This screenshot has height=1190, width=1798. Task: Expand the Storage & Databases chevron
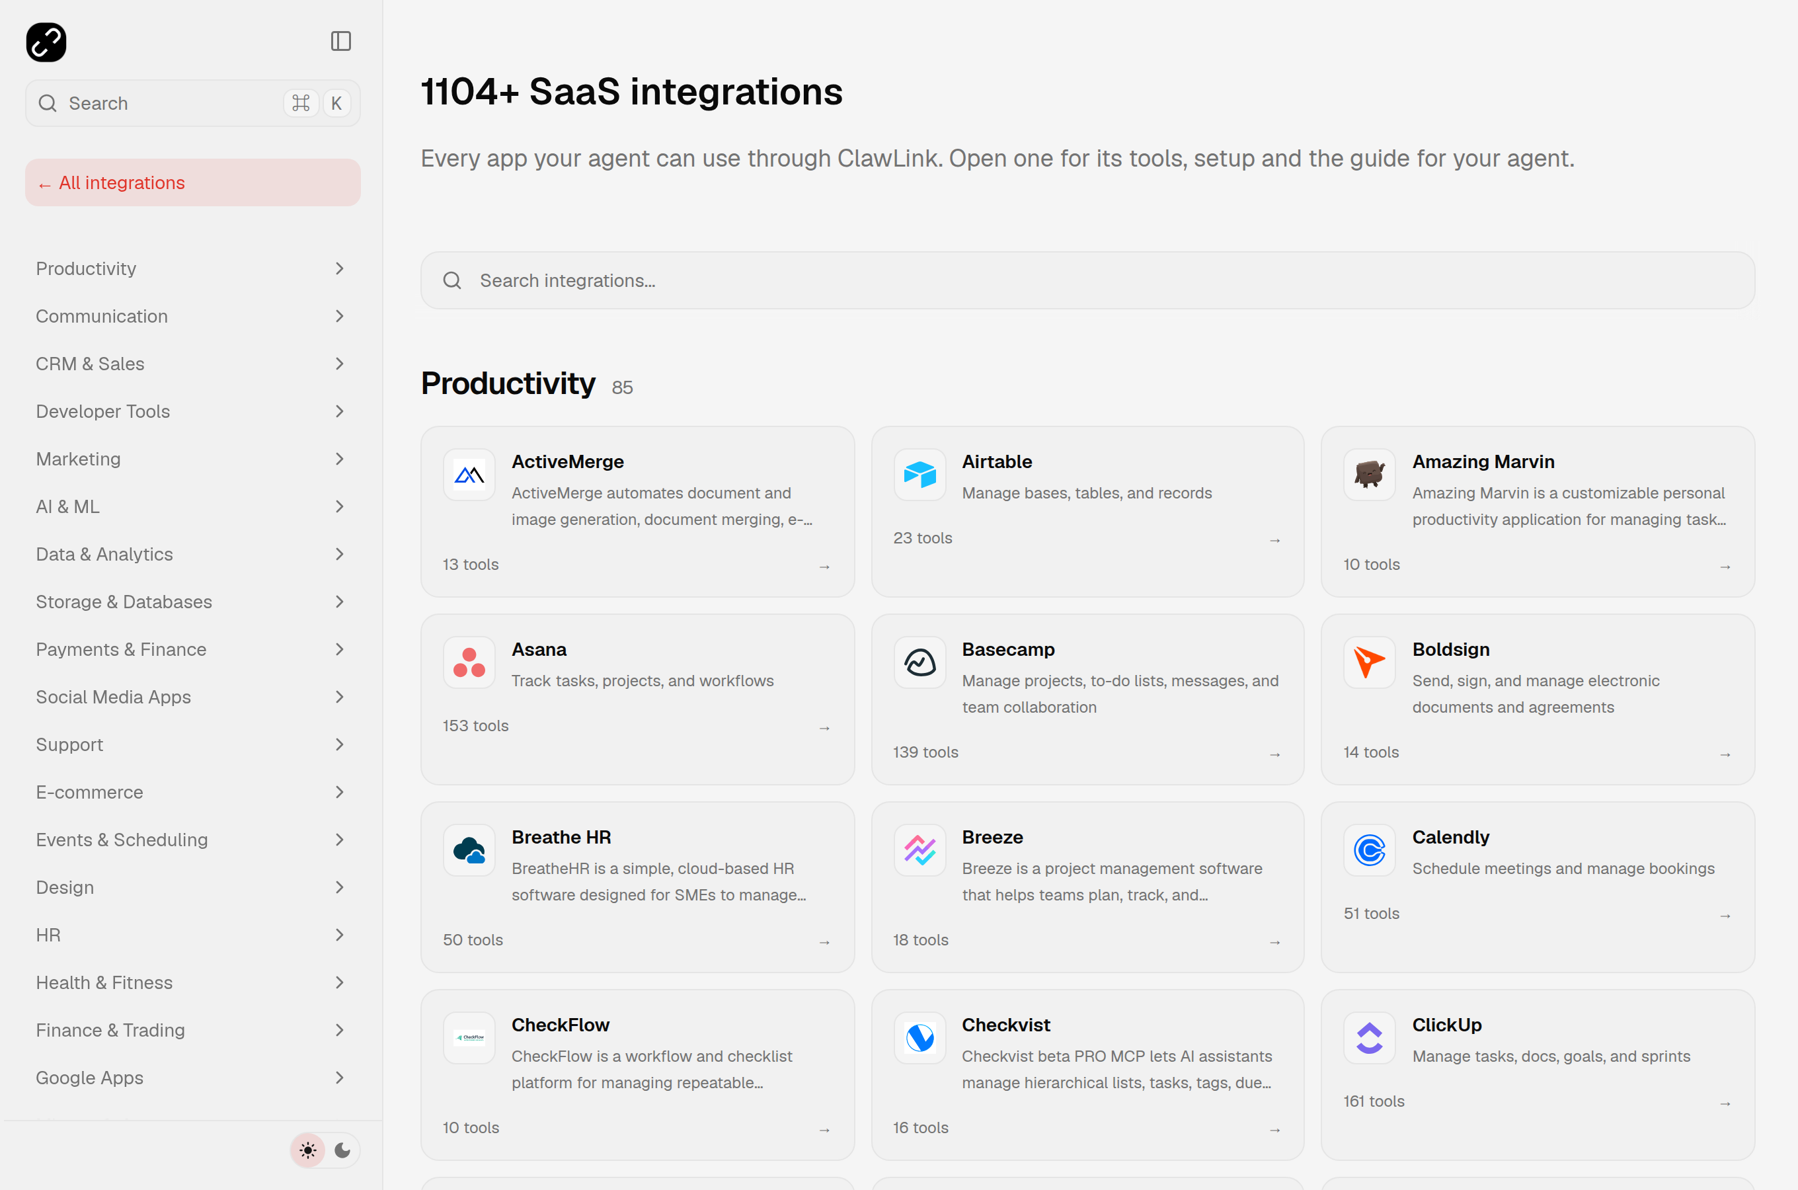(x=339, y=602)
